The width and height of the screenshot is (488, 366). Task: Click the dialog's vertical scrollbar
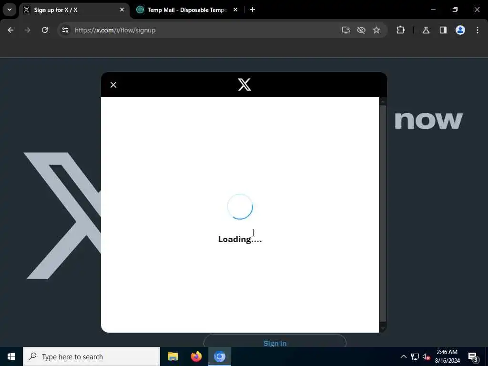(x=383, y=213)
